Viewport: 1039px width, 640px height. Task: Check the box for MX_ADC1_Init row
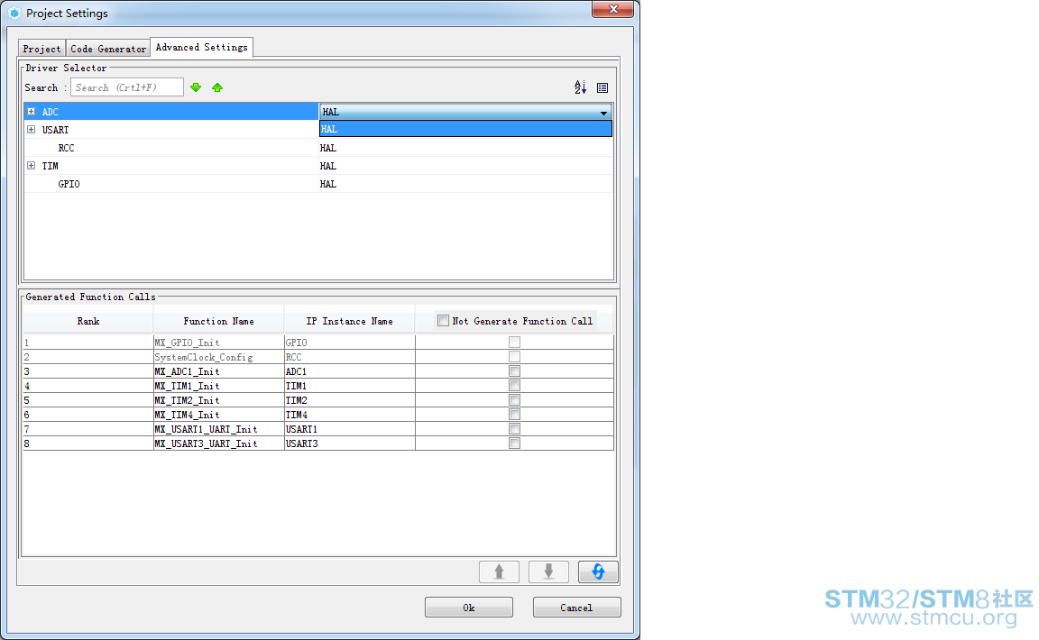pyautogui.click(x=514, y=371)
